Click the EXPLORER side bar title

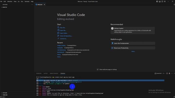coord(5,5)
